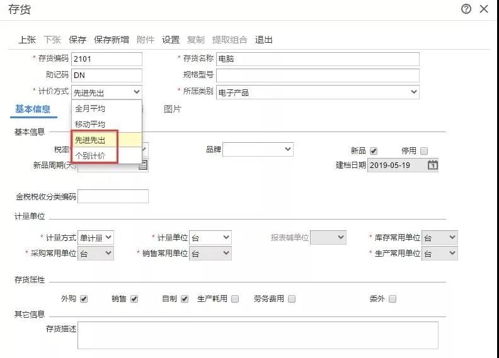Expand the 计量单位 dropdown
This screenshot has width=499, height=358.
[210, 238]
